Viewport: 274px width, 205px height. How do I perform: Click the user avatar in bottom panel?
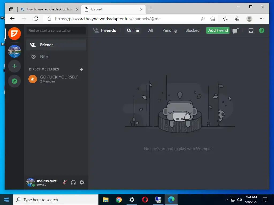tap(31, 182)
